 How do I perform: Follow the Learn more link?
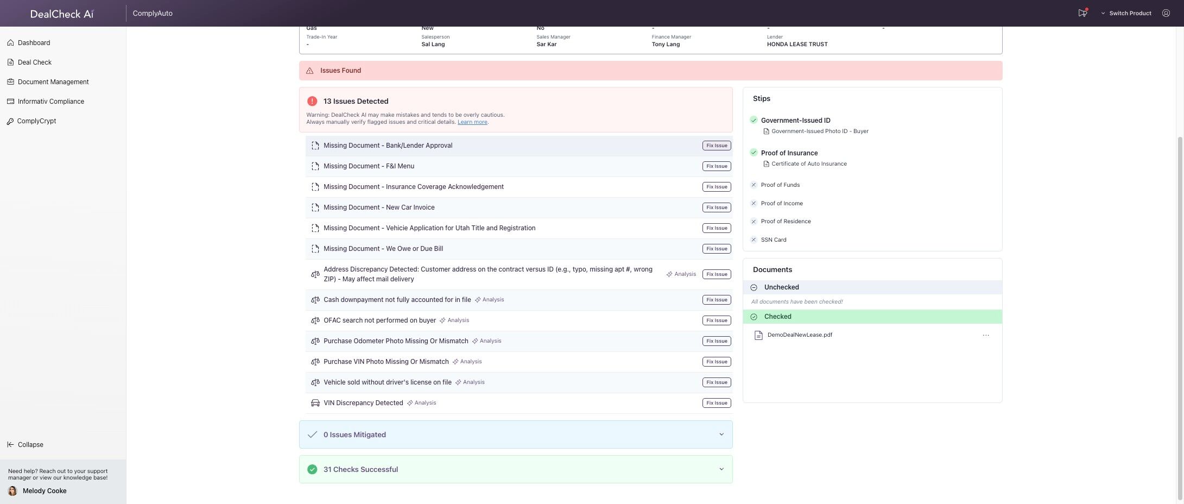point(472,122)
